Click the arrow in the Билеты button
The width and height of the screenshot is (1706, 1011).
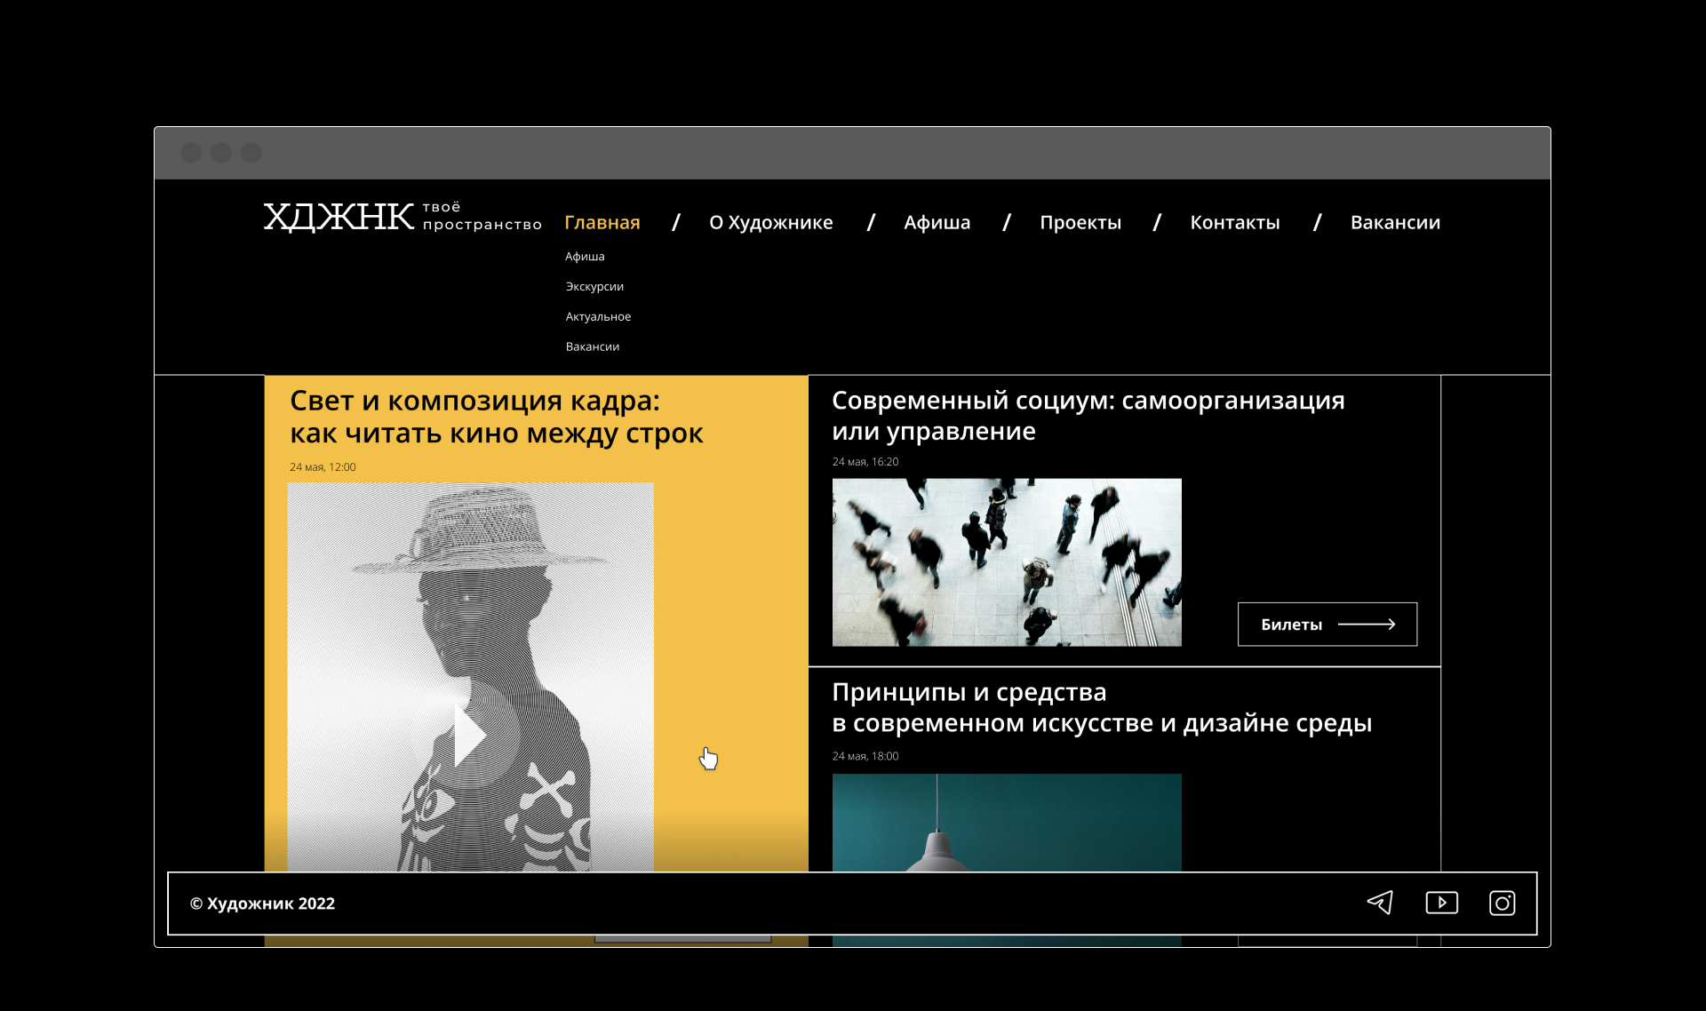click(x=1366, y=625)
